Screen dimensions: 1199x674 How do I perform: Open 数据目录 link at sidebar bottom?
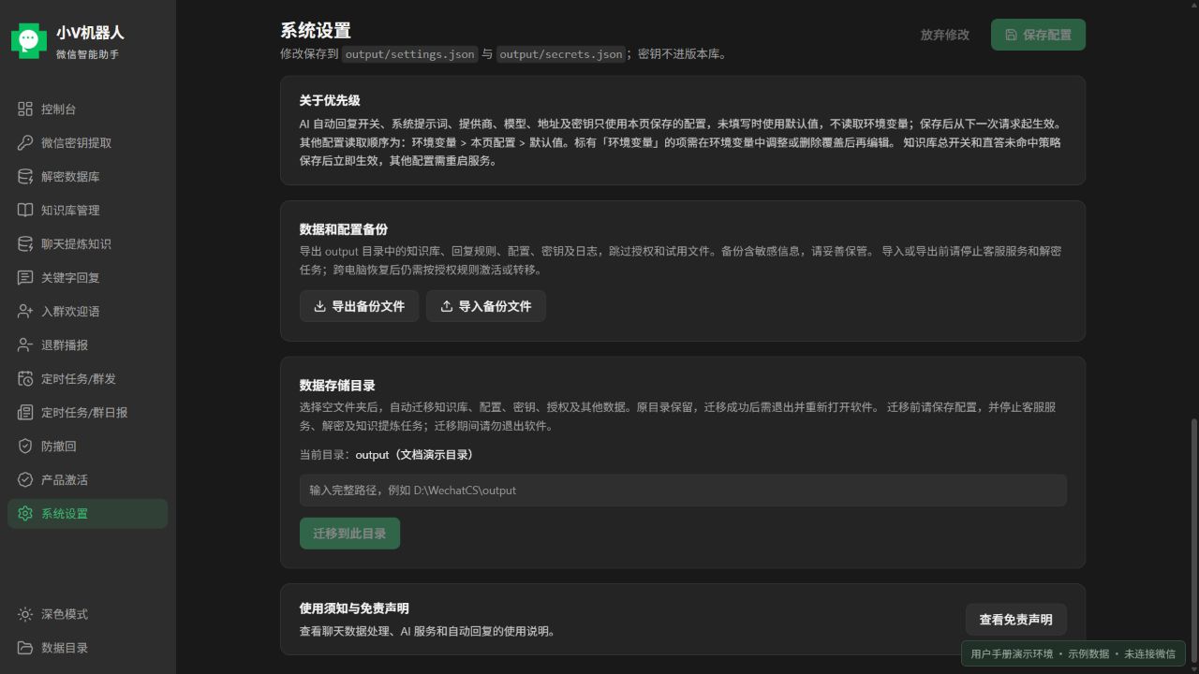[88, 648]
